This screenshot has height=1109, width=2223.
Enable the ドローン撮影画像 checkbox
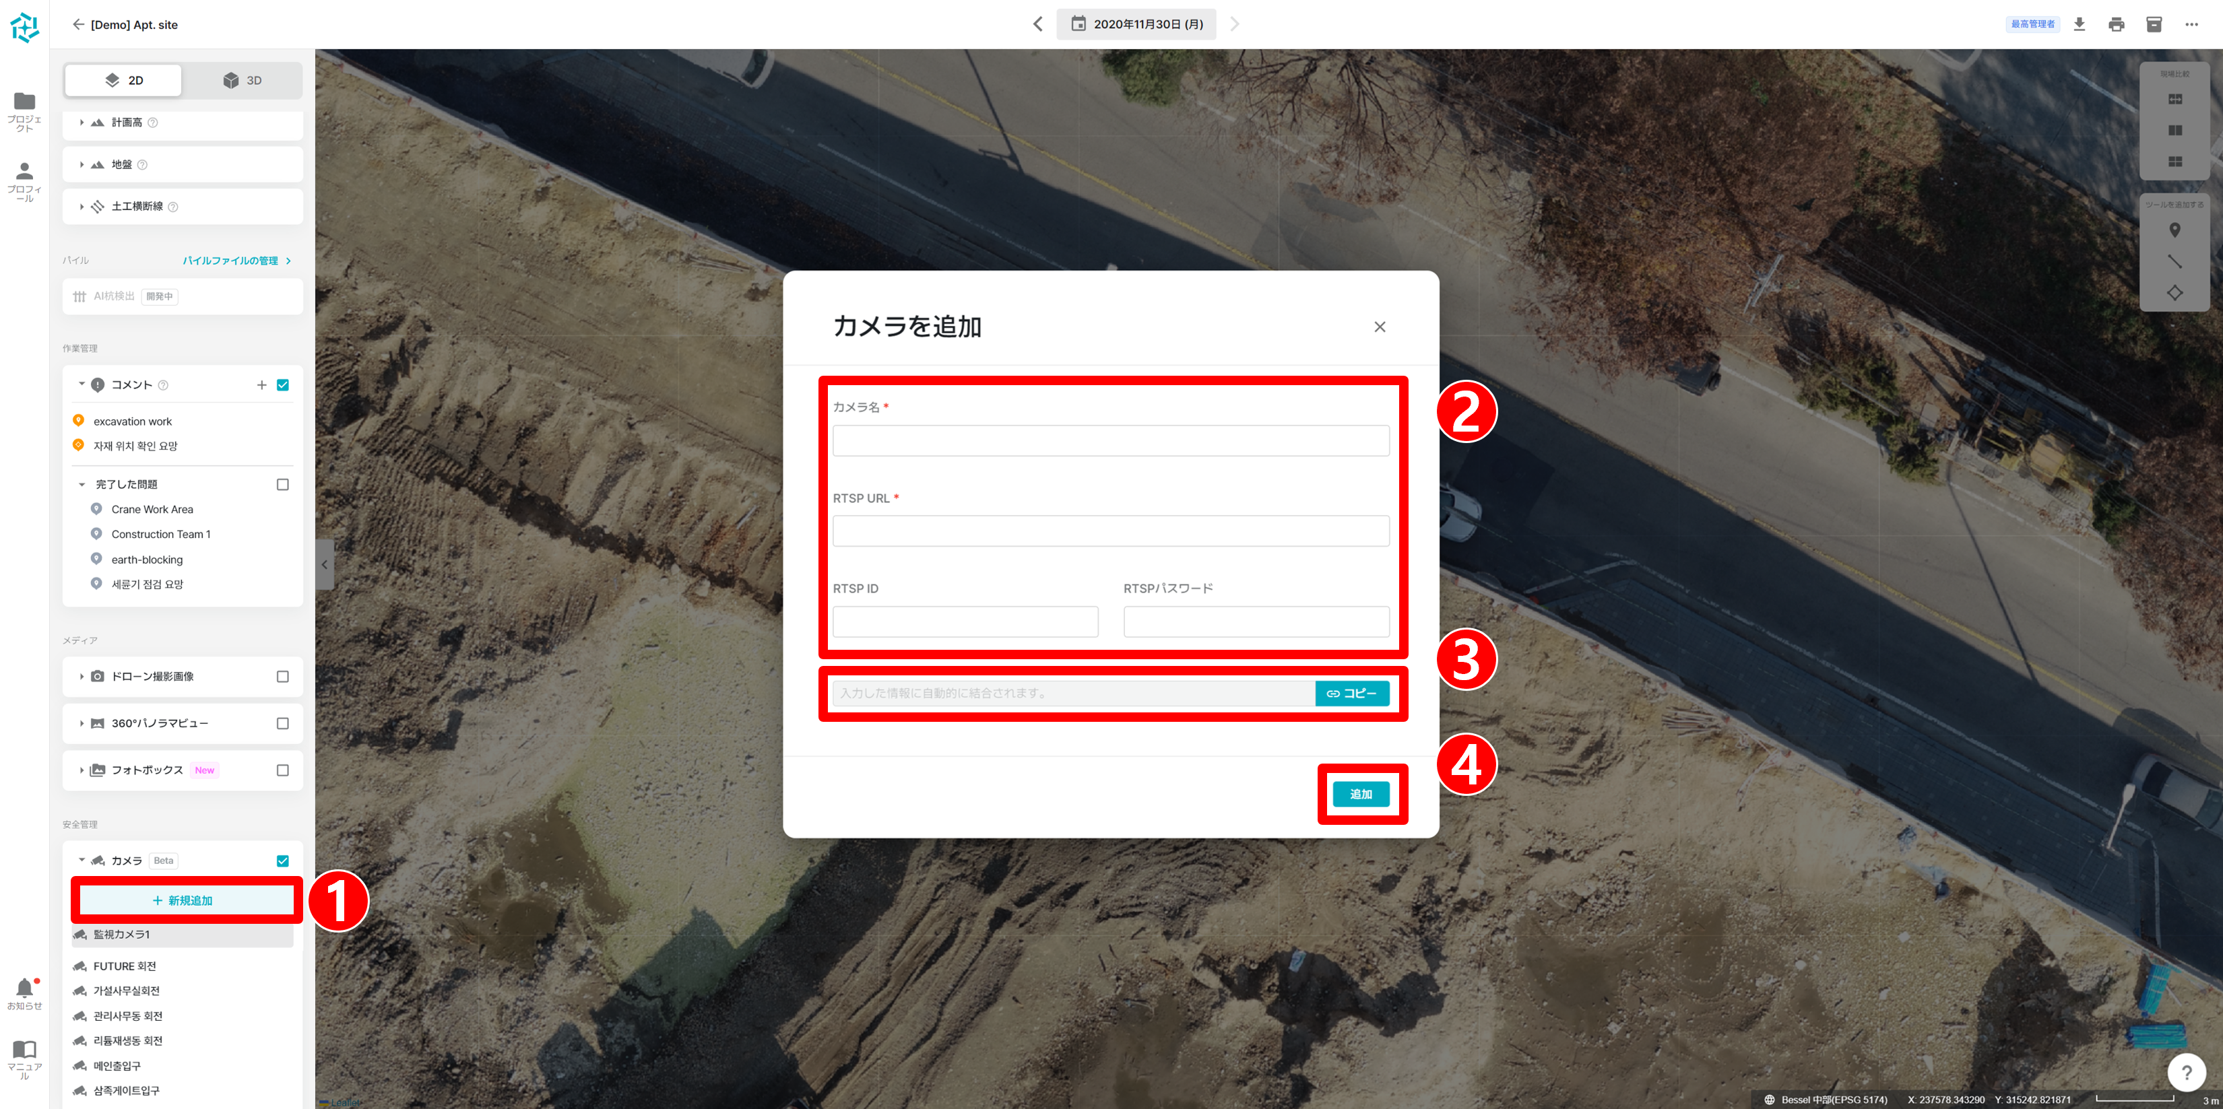(282, 676)
